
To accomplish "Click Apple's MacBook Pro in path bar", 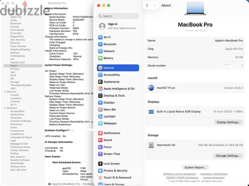I will [66, 184].
